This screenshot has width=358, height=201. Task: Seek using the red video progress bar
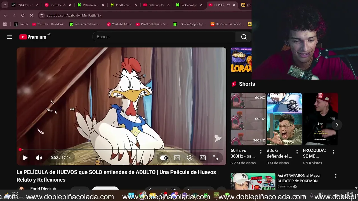coord(121,150)
